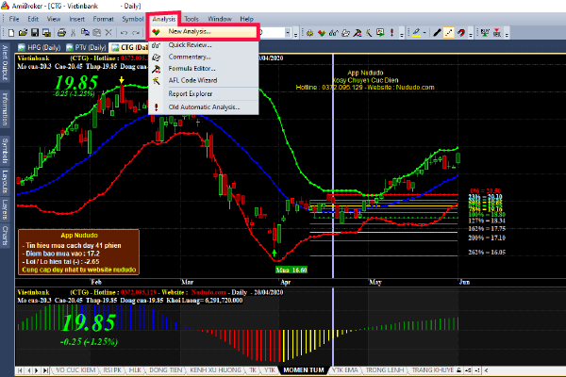This screenshot has width=566, height=377.
Task: Open the Window menu
Action: (220, 19)
